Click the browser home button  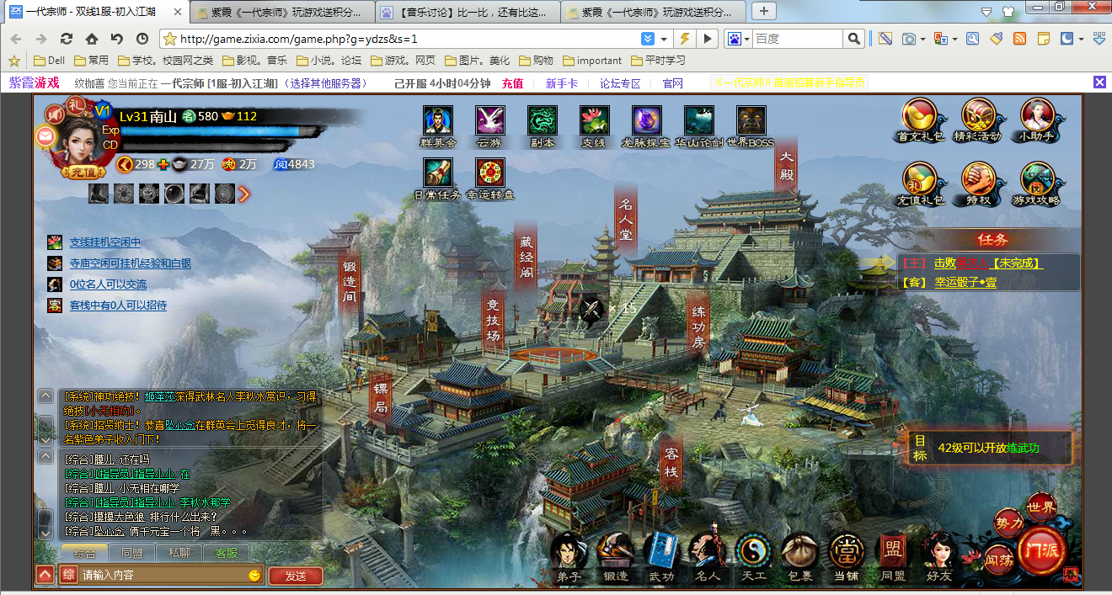click(x=92, y=39)
